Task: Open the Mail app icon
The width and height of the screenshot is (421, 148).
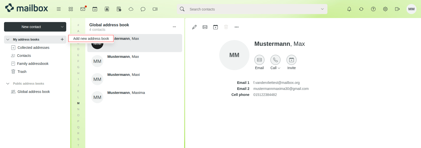Action: (83, 9)
